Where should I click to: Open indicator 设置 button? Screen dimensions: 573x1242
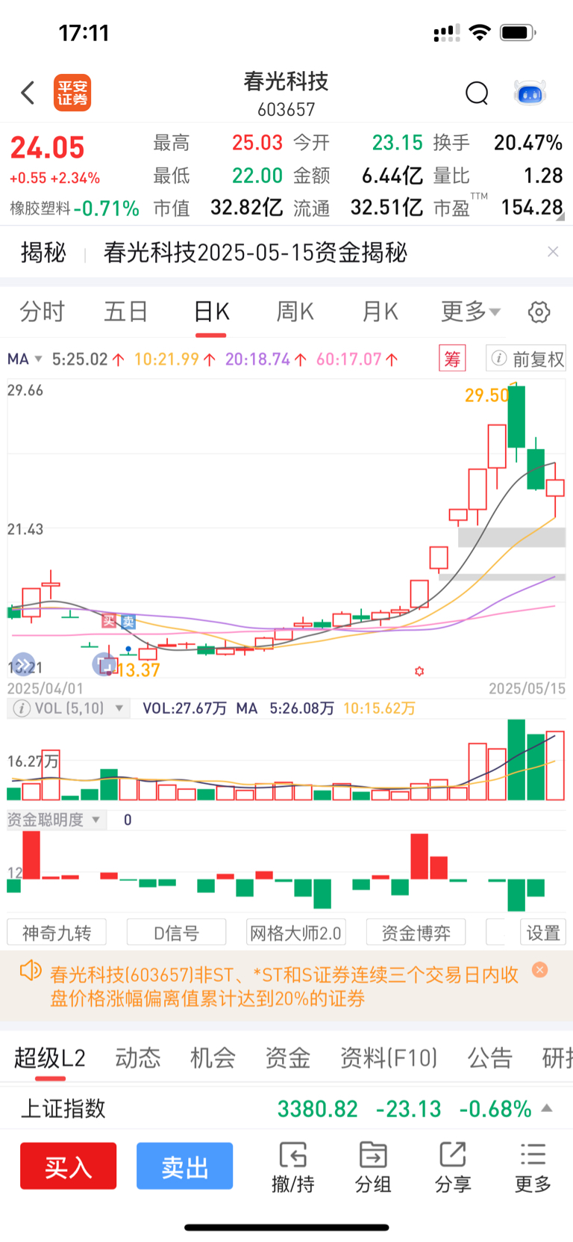coord(543,933)
